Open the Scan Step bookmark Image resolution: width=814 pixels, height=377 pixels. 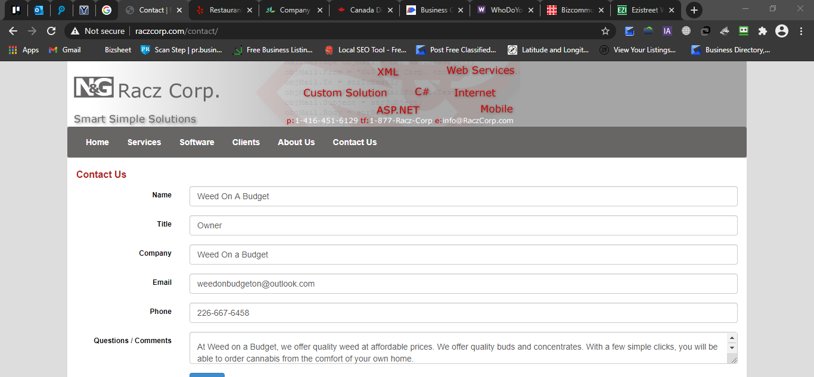point(182,50)
